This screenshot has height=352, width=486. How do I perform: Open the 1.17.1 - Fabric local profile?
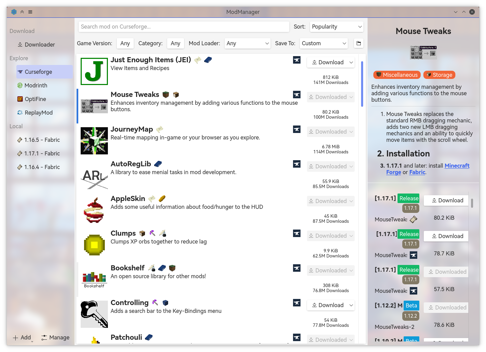click(x=44, y=153)
